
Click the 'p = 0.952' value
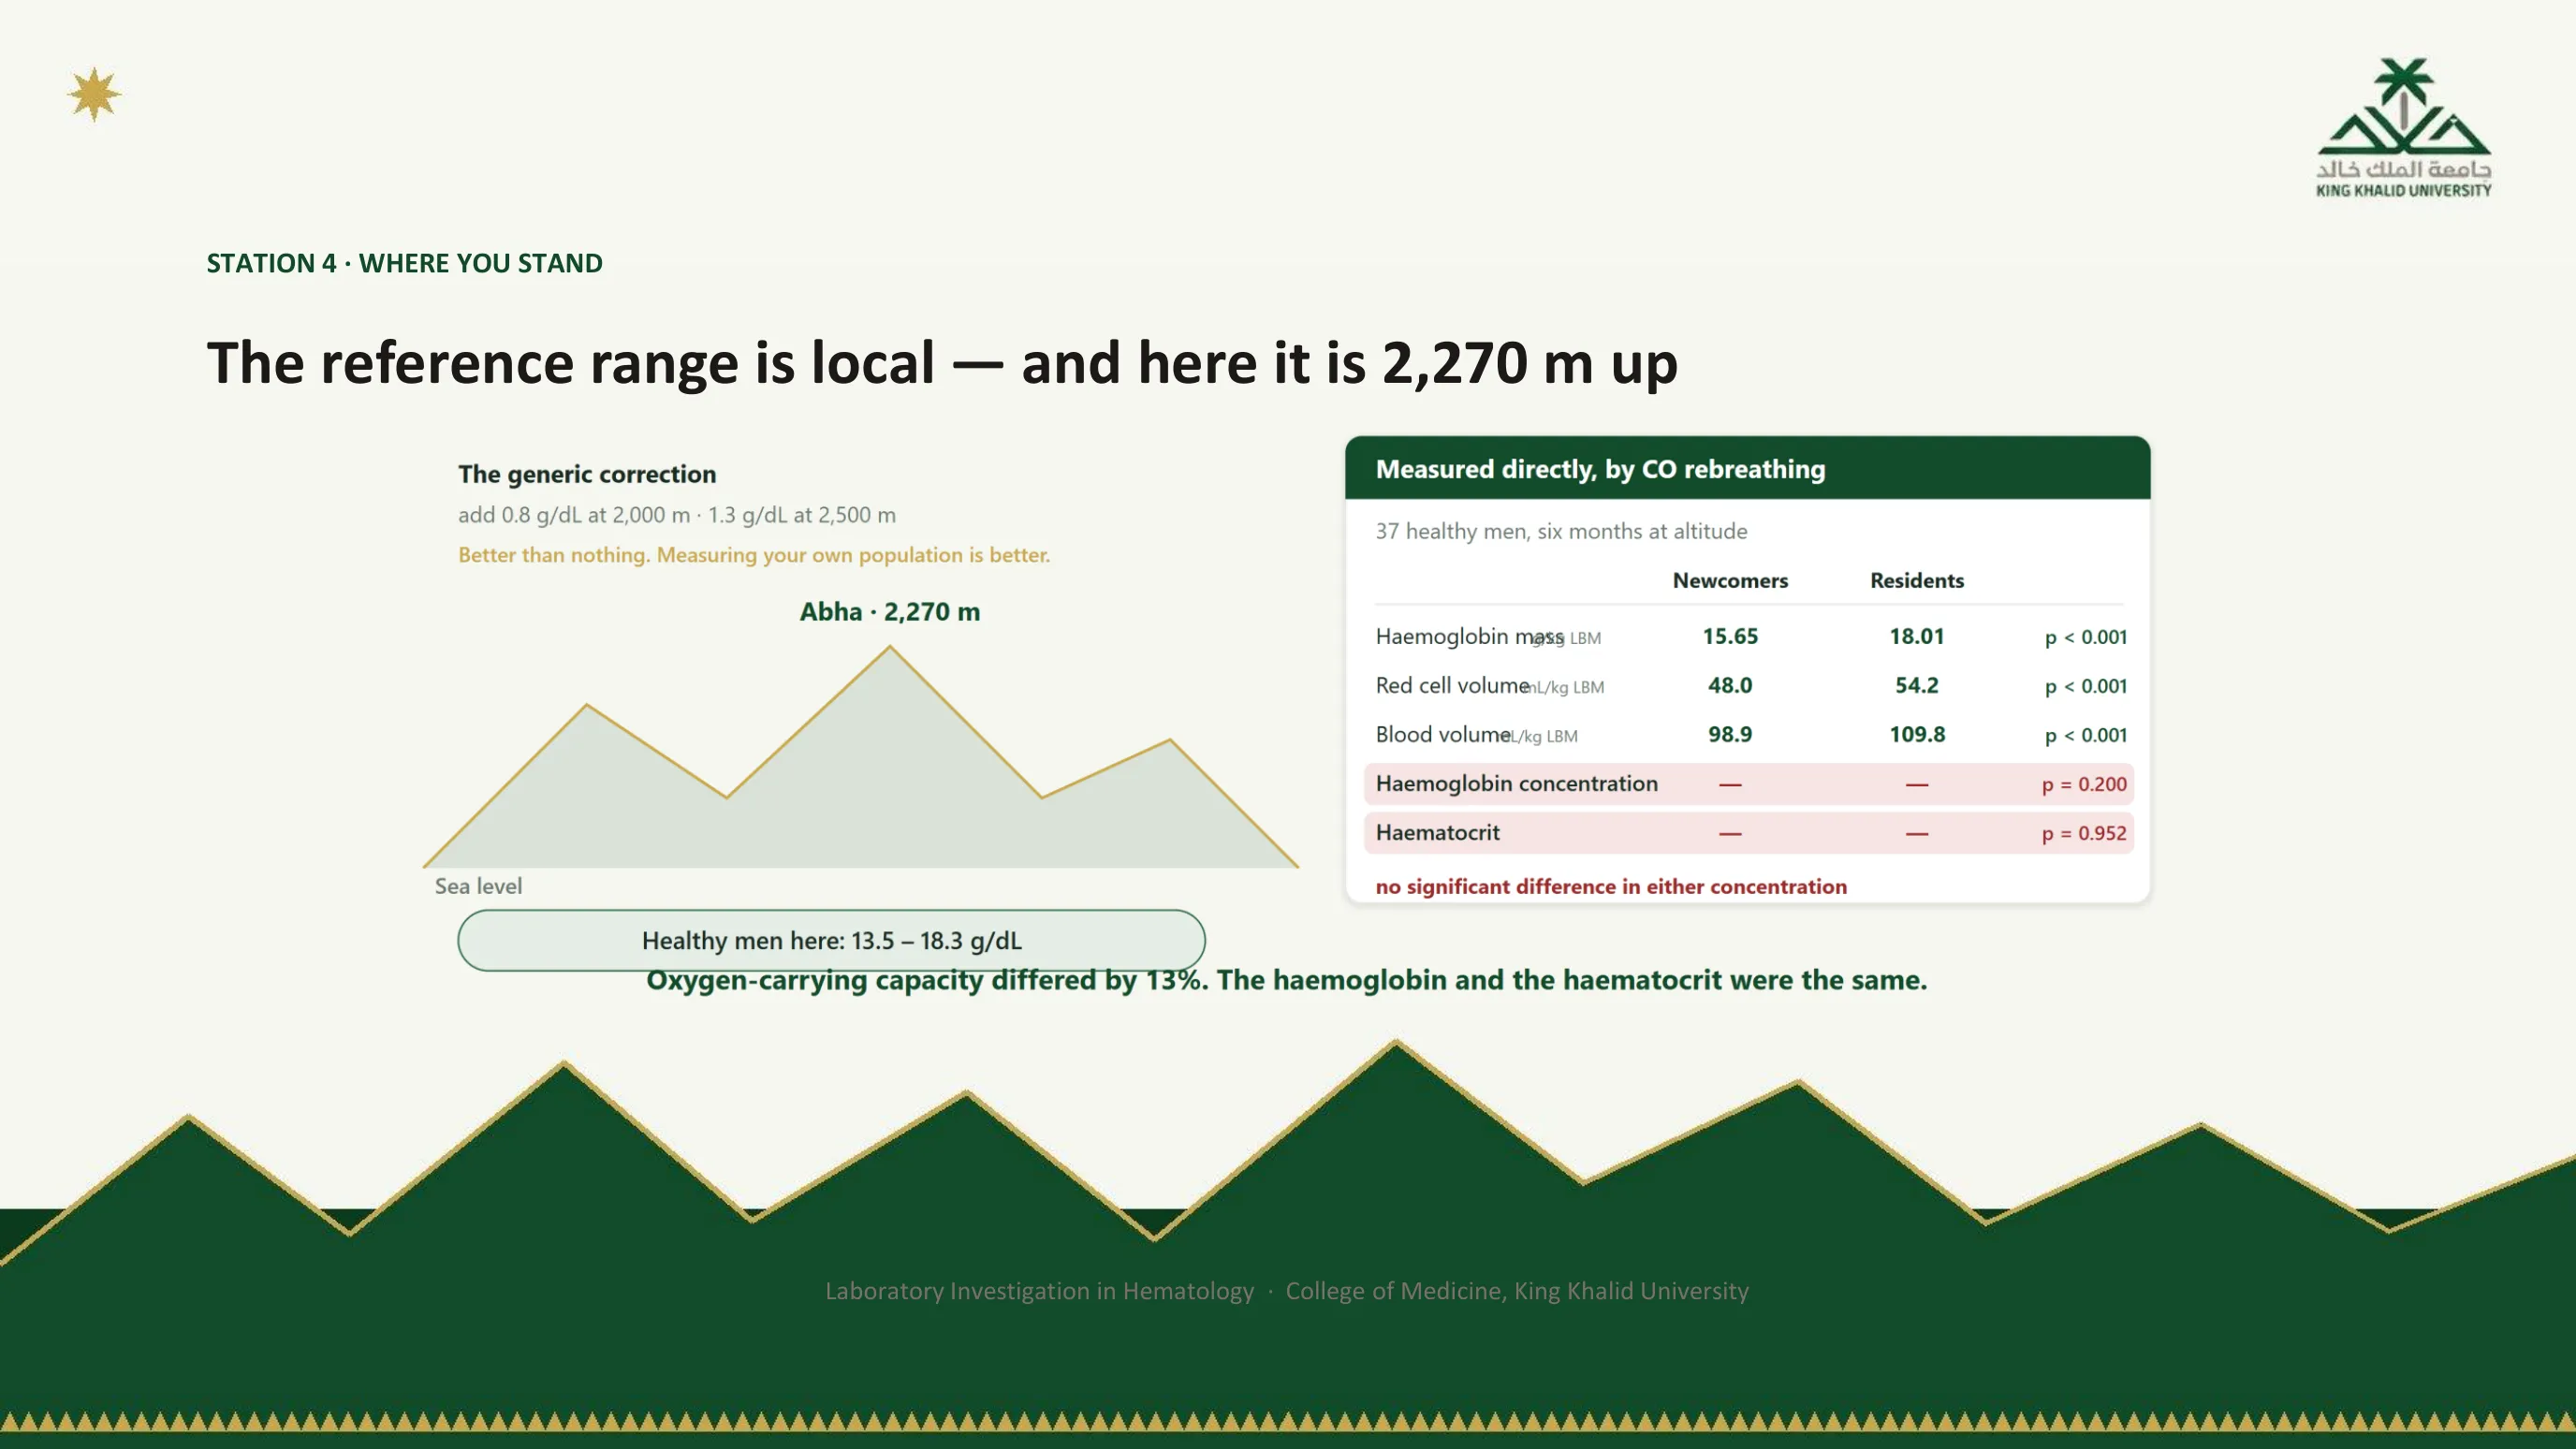pos(2084,833)
